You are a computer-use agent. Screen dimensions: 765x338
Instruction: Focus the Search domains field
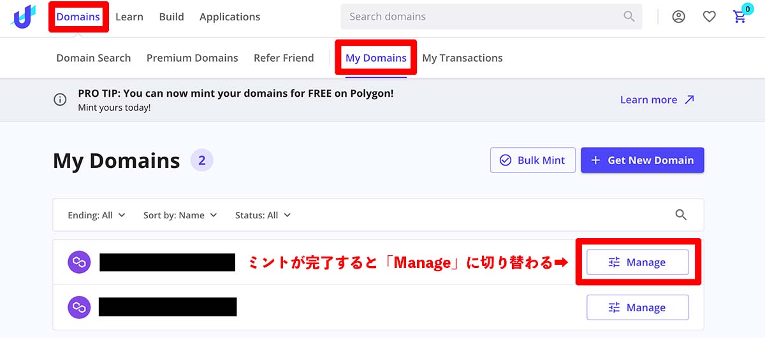pyautogui.click(x=491, y=17)
